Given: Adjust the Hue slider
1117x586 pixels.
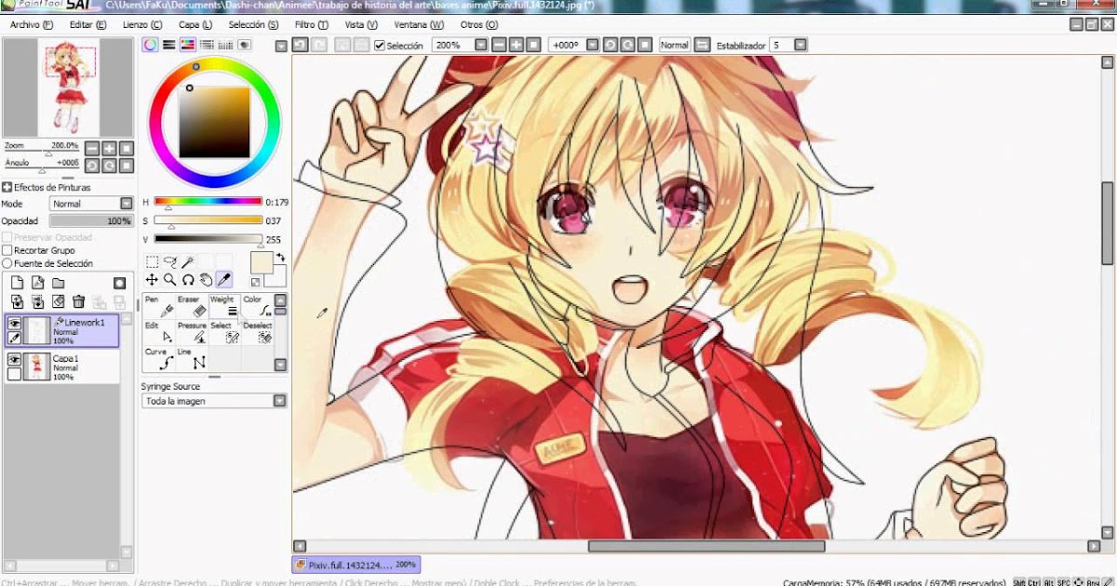Looking at the screenshot, I should tap(208, 202).
